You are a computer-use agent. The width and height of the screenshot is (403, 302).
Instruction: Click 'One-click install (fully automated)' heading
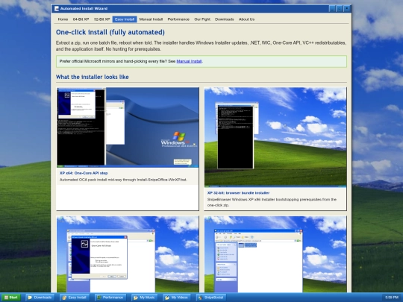(110, 32)
